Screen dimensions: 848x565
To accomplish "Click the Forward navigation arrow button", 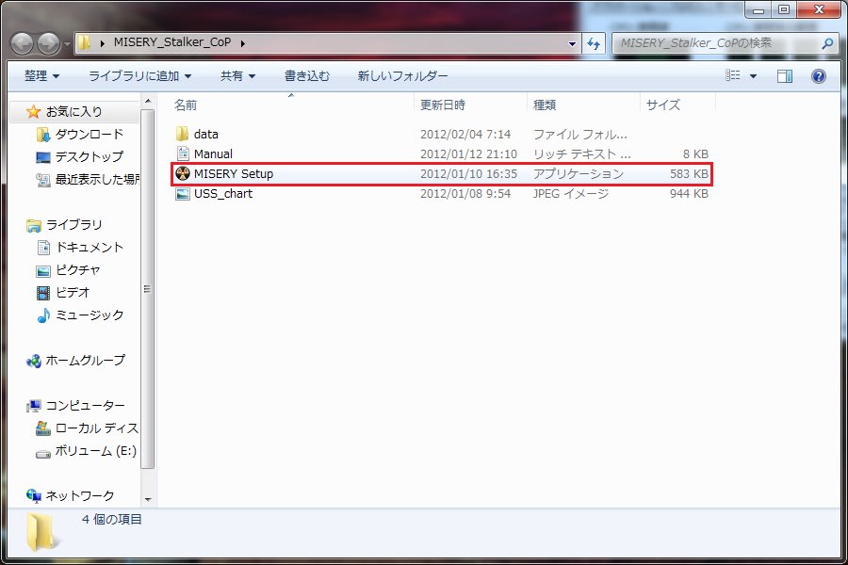I will click(48, 44).
